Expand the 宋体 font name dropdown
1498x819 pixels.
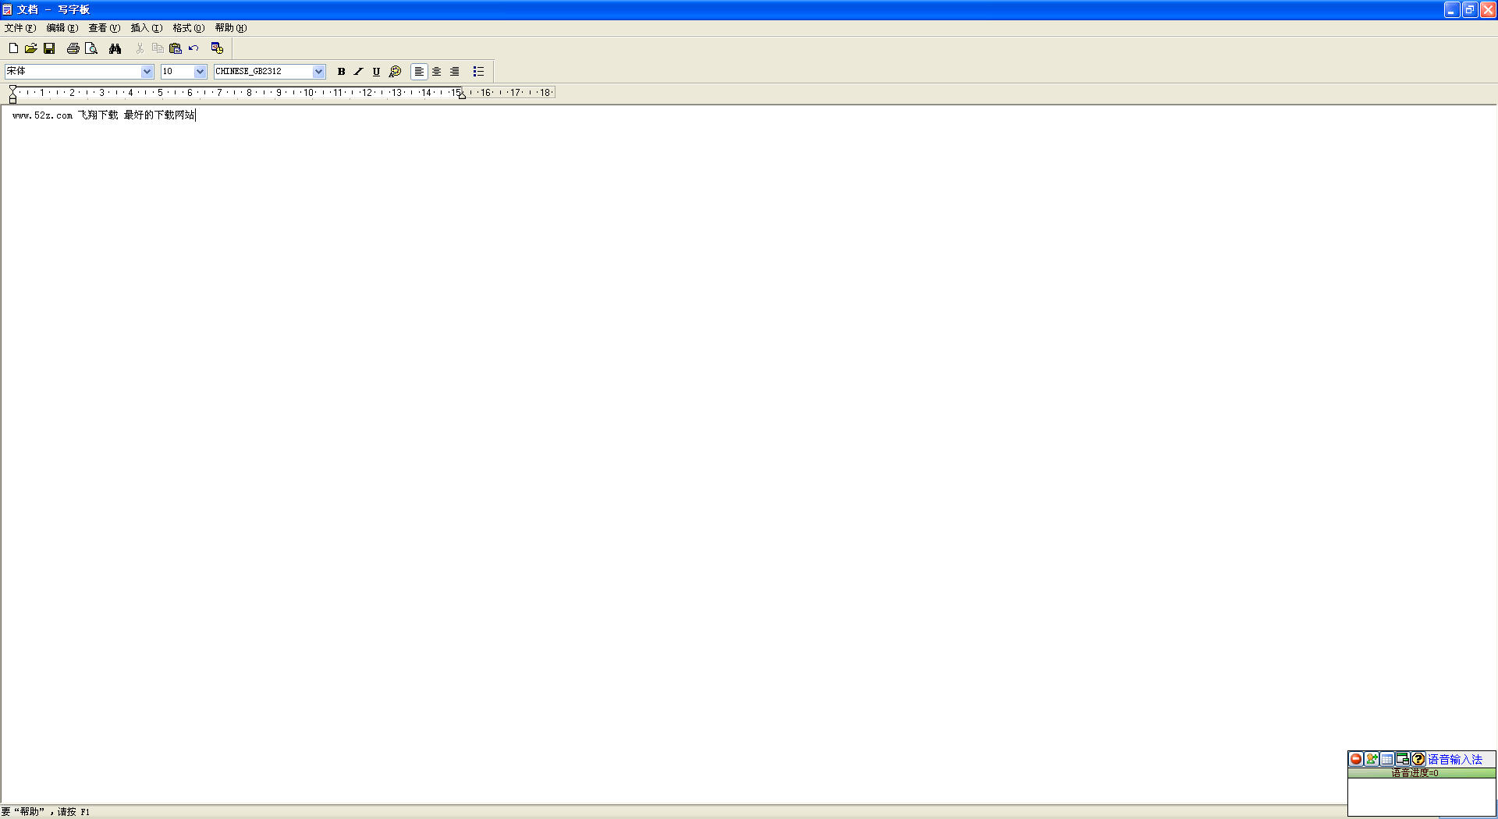click(147, 71)
